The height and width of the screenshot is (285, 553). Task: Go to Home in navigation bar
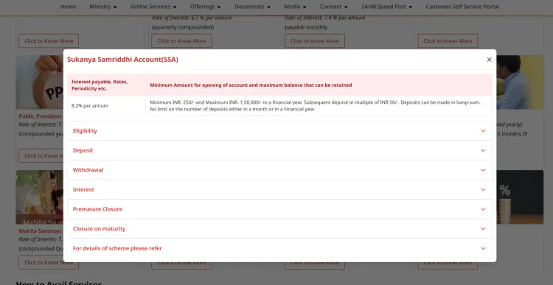pos(68,7)
